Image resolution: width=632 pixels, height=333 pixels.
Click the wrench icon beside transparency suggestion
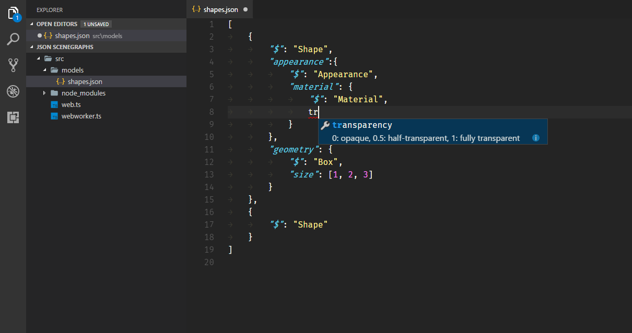pos(325,125)
